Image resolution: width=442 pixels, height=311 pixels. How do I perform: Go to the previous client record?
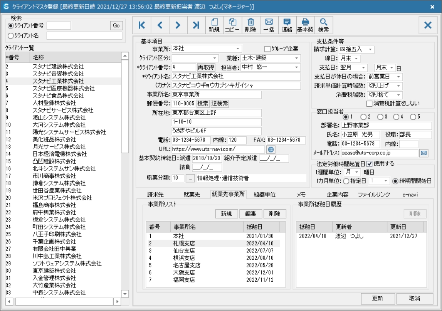click(160, 25)
